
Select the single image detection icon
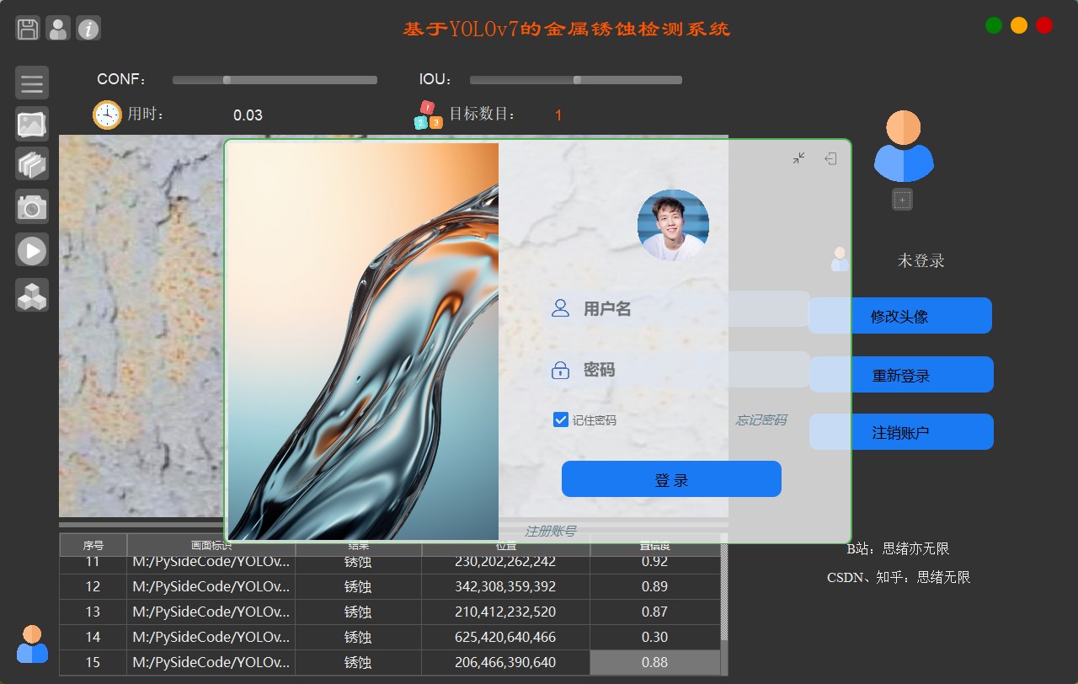[x=32, y=125]
